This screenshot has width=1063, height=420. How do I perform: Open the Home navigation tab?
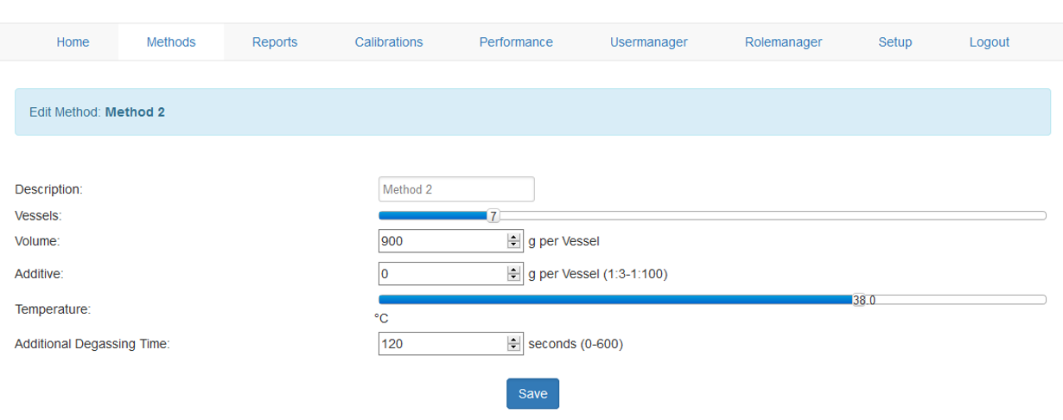pyautogui.click(x=73, y=41)
